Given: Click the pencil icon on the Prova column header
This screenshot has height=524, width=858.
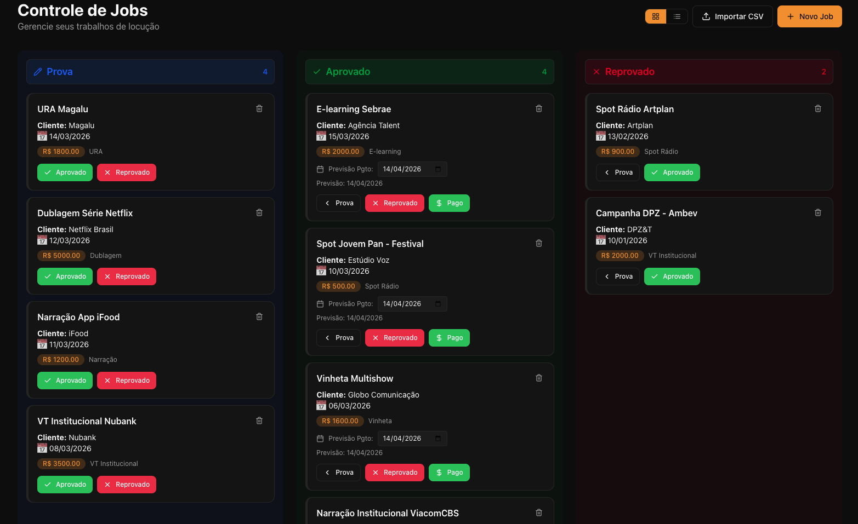Looking at the screenshot, I should tap(38, 71).
